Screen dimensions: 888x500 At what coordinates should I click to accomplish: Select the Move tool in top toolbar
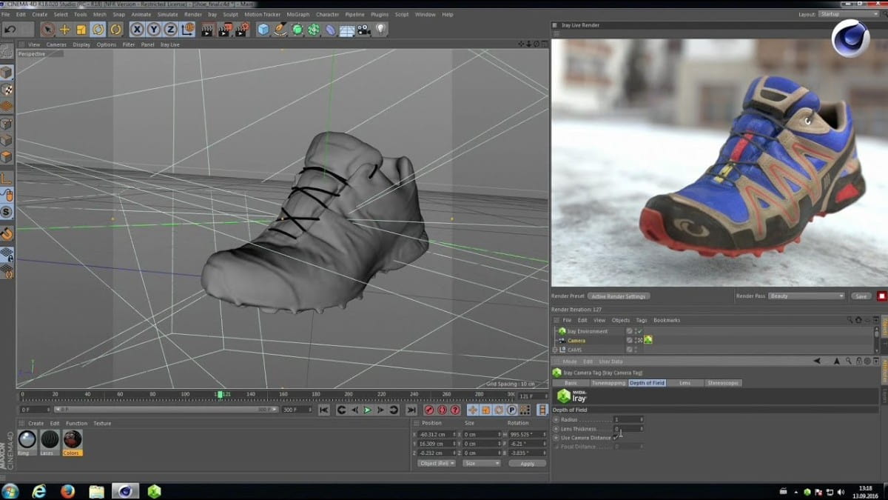64,30
